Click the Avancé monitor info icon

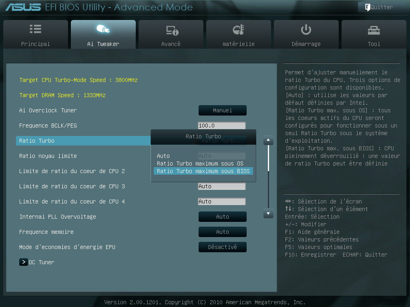pyautogui.click(x=172, y=30)
